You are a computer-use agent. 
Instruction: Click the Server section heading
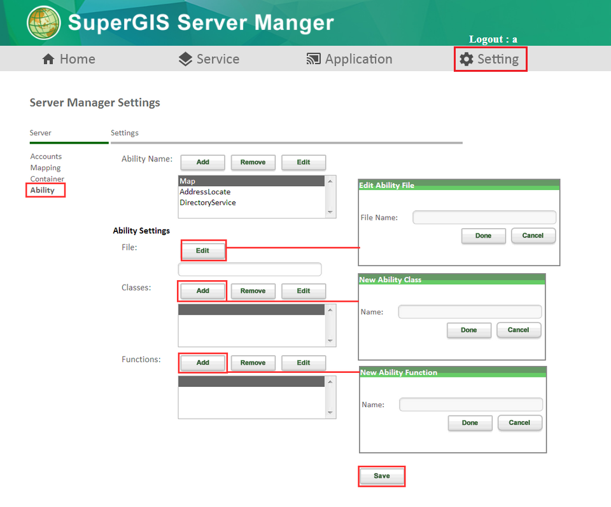pos(41,133)
